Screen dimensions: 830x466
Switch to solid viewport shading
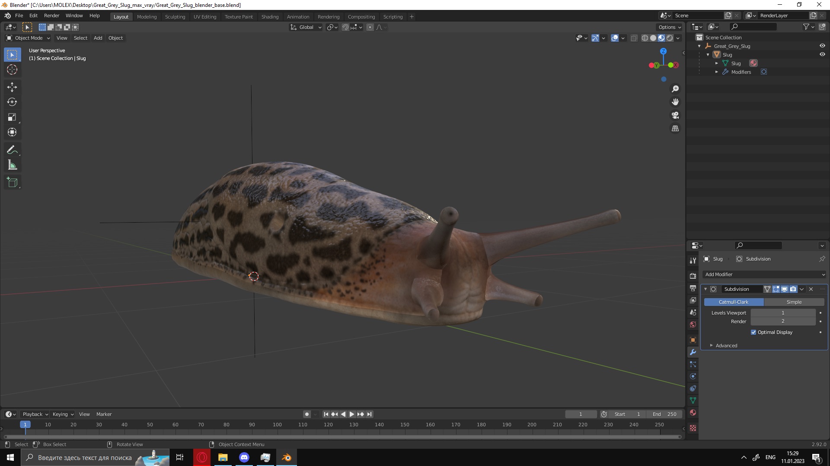[x=653, y=38]
